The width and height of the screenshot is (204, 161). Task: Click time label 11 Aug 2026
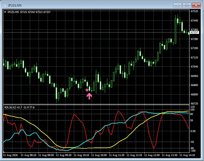10,155
